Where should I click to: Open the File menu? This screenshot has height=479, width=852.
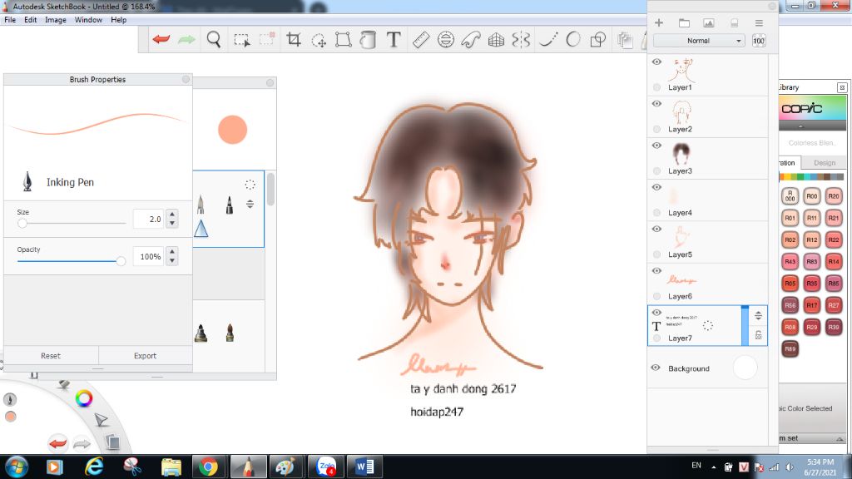pos(10,20)
